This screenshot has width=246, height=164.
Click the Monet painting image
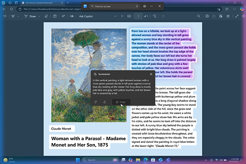coord(89,75)
